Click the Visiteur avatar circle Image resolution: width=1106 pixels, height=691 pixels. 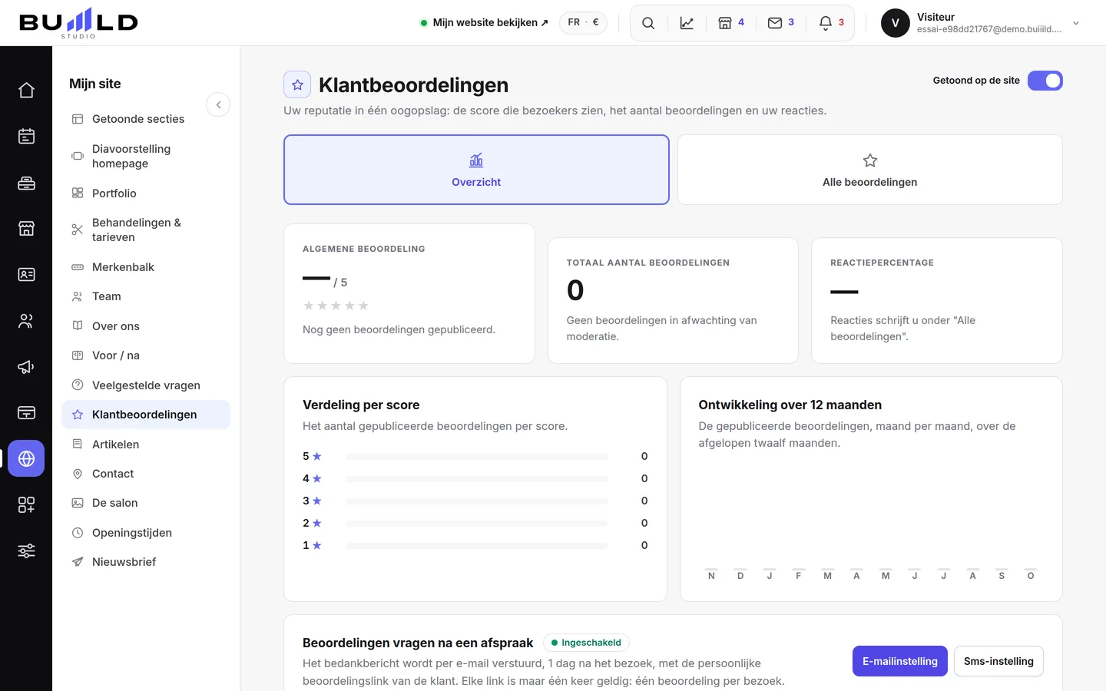coord(895,23)
